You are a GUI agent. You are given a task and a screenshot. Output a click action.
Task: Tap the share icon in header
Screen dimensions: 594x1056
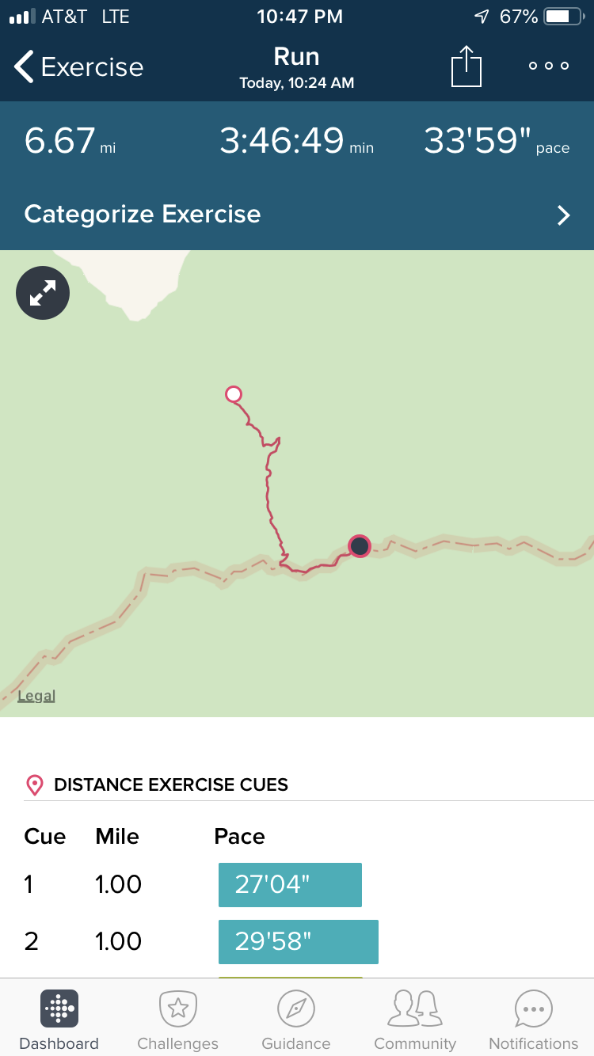pos(466,66)
